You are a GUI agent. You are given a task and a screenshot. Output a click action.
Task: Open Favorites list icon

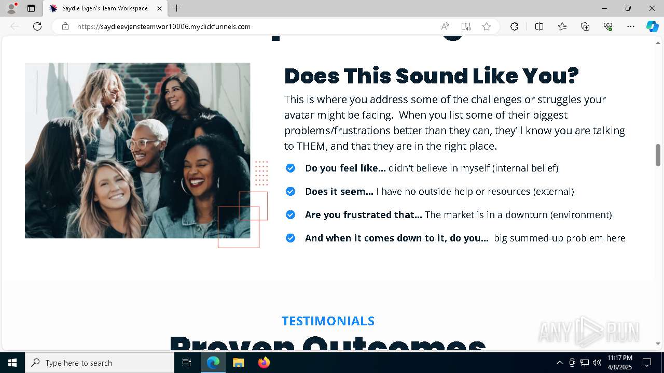pyautogui.click(x=562, y=26)
